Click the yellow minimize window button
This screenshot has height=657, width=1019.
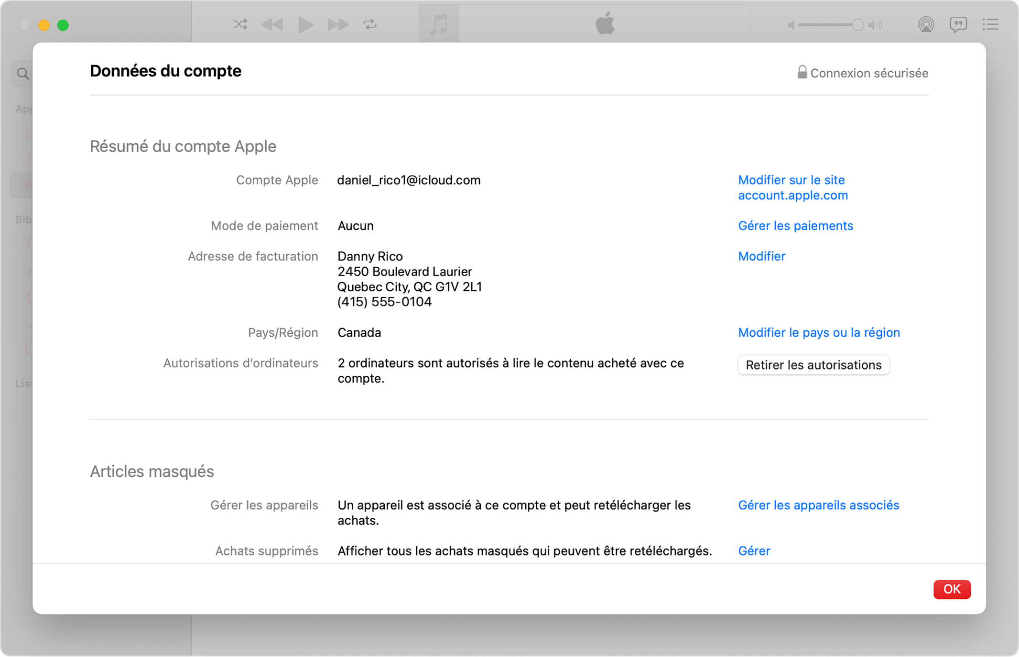tap(44, 25)
